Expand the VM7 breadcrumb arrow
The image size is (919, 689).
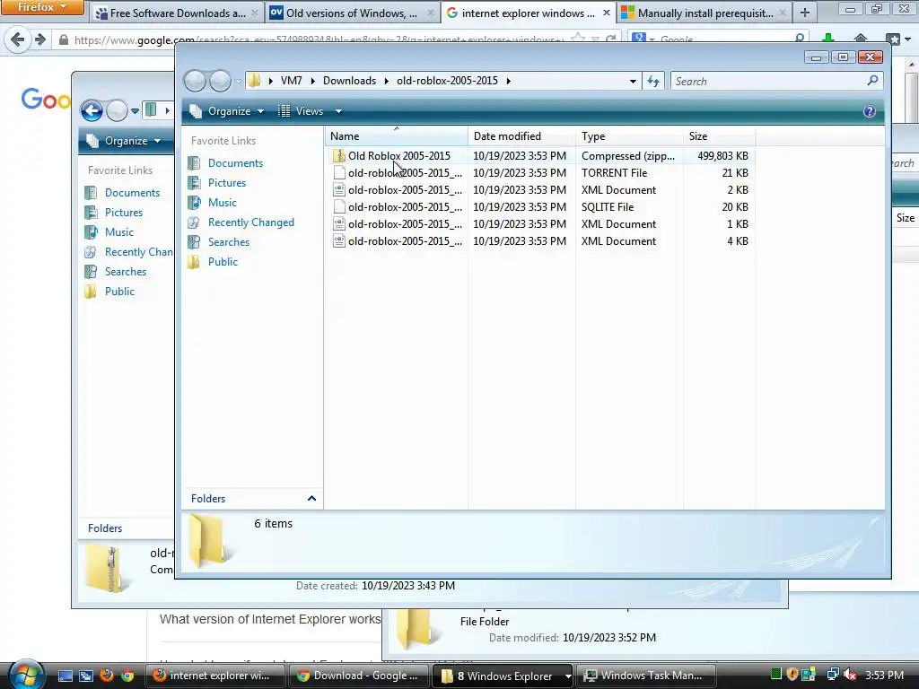[x=312, y=81]
